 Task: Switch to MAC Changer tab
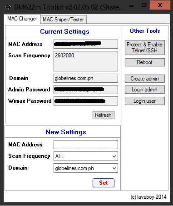click(22, 19)
